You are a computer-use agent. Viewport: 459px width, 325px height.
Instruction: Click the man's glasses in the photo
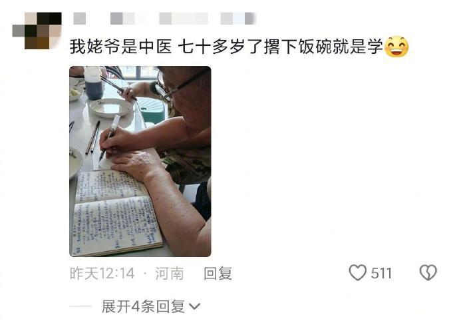point(177,87)
